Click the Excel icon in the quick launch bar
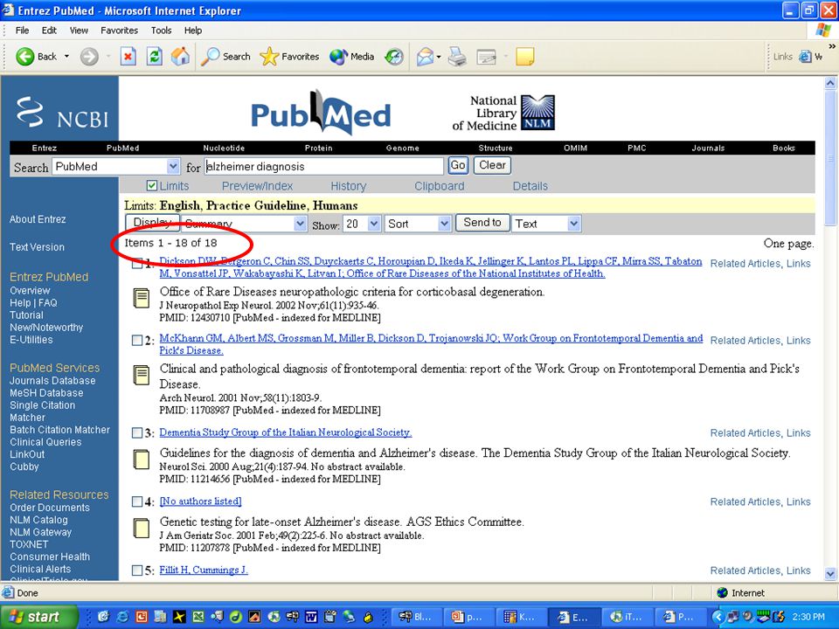This screenshot has width=839, height=629. coord(198,617)
